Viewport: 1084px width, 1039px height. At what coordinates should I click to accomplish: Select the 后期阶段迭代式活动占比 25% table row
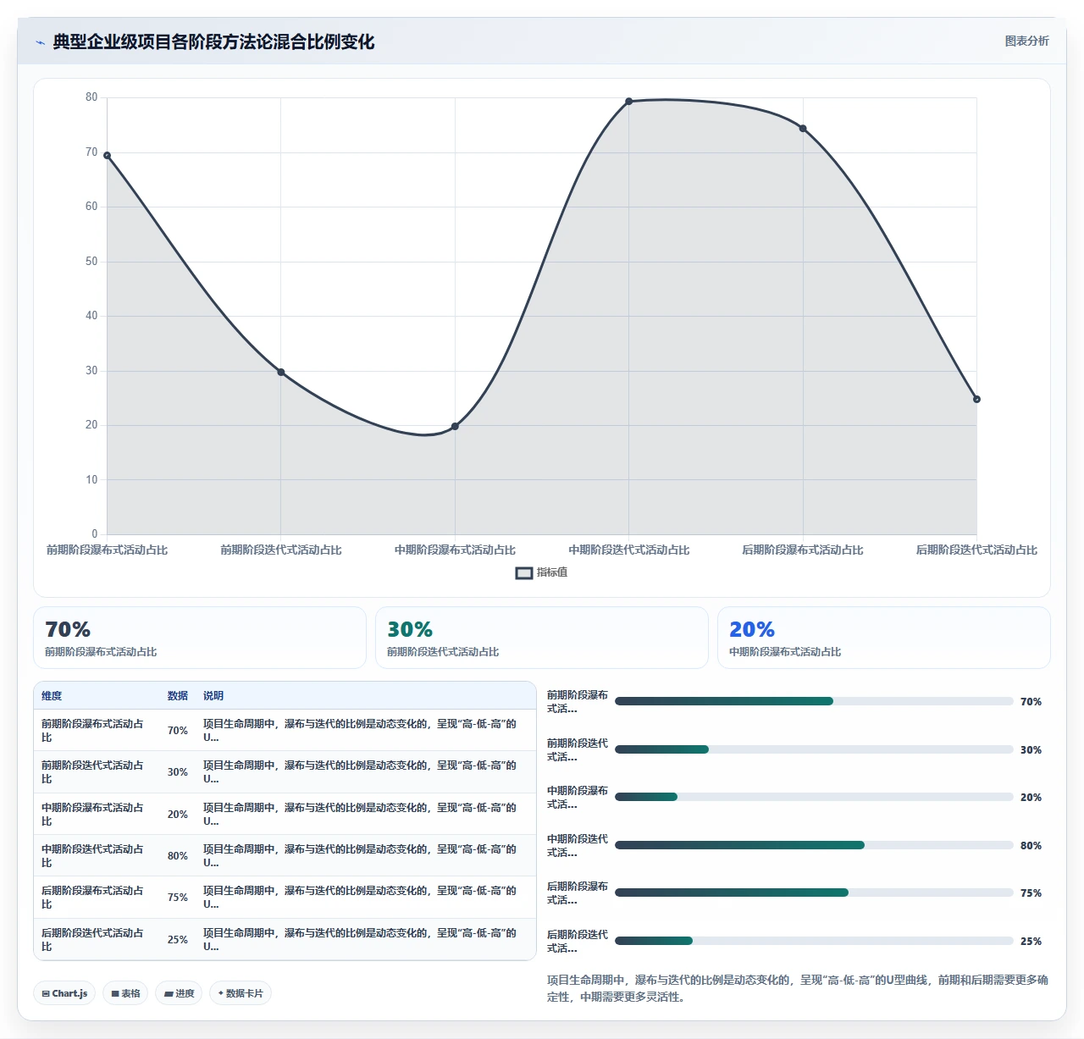(285, 939)
